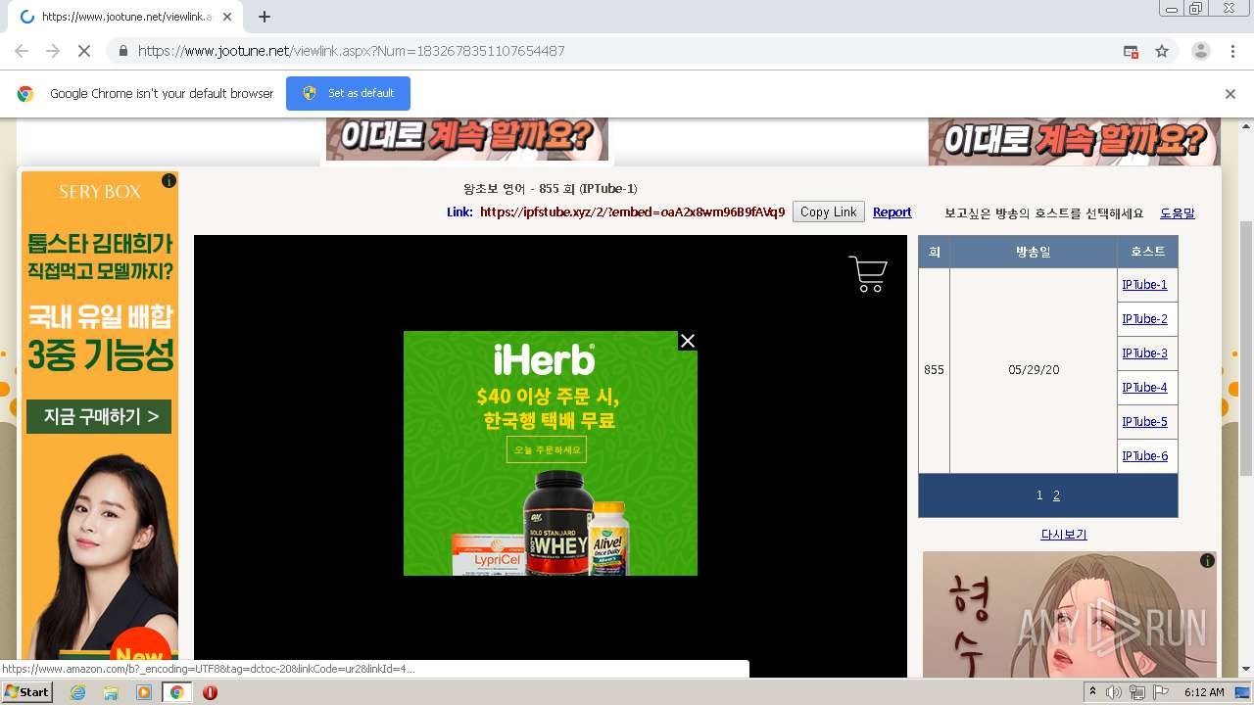
Task: Click the top-left 이대로 계속 할까요 banner
Action: coord(467,138)
